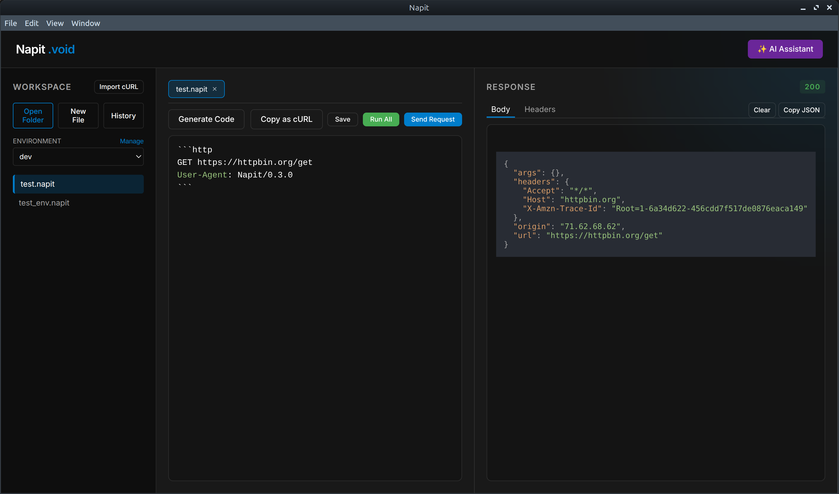Viewport: 839px width, 494px height.
Task: Clear the response panel
Action: pos(762,110)
